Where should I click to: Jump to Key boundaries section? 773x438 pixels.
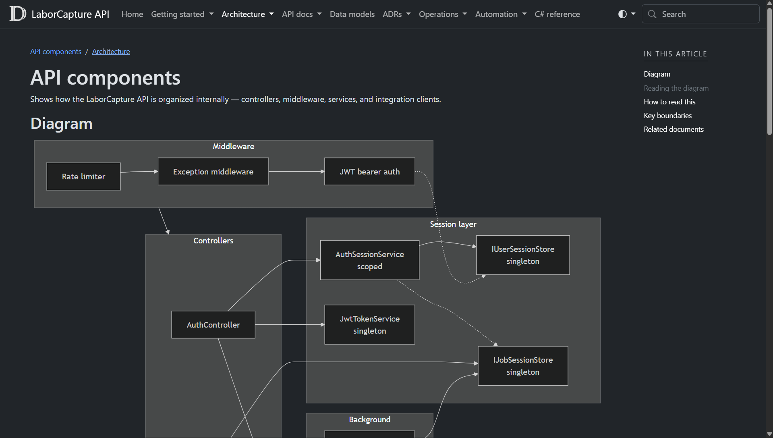[667, 116]
